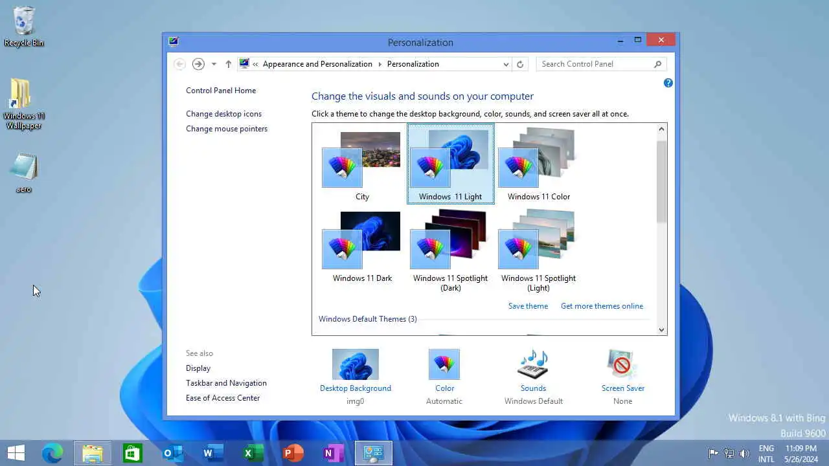Open Desktop Background settings icon
Screen dimensions: 829x466
(356, 365)
